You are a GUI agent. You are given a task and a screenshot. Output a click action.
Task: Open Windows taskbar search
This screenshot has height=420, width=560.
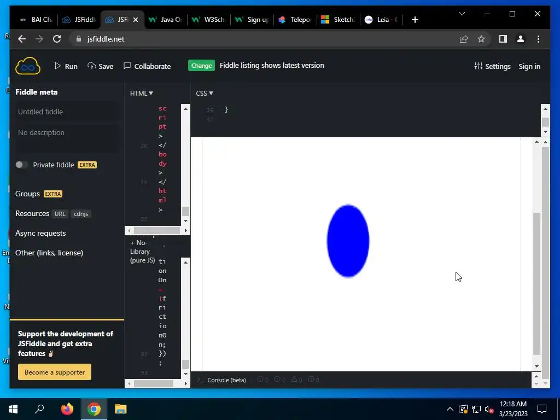(x=39, y=409)
